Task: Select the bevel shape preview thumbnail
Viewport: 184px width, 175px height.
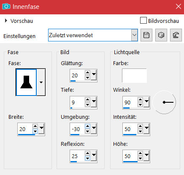Action: click(26, 82)
